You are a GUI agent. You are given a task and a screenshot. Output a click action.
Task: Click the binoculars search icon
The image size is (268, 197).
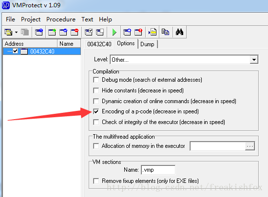[x=179, y=32]
